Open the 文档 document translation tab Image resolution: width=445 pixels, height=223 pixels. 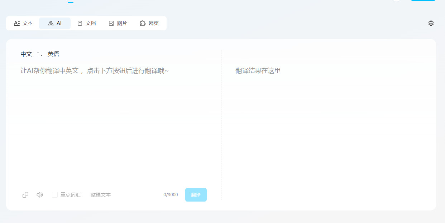pos(86,23)
